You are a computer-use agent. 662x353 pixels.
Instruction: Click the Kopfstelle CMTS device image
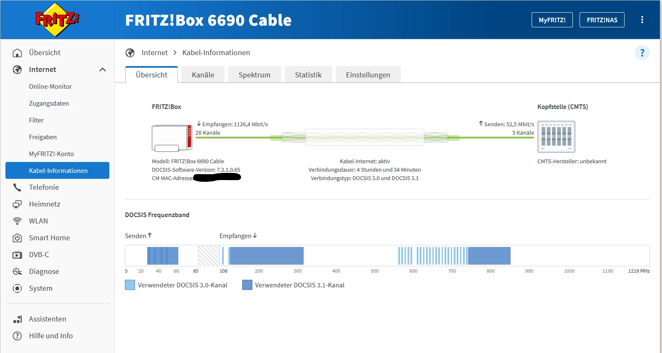tap(556, 137)
